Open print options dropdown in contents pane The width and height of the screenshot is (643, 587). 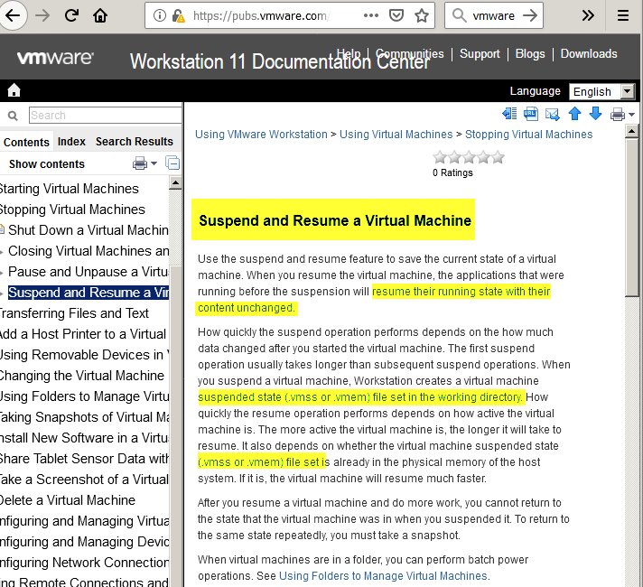154,163
